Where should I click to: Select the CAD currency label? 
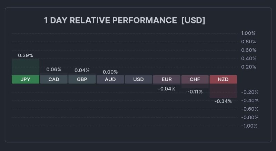(x=54, y=79)
